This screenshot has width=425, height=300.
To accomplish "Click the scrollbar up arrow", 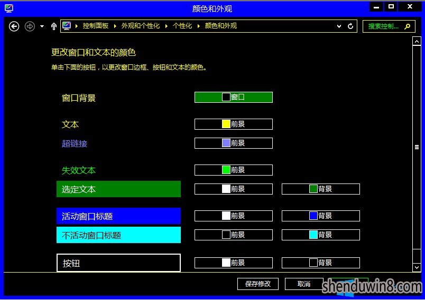I will [417, 41].
